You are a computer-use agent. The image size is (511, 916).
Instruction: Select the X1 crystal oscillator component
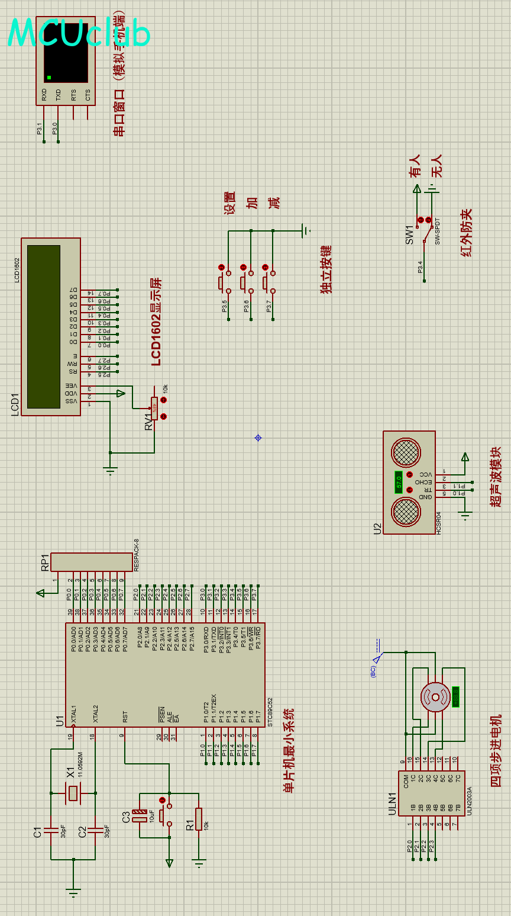(73, 793)
